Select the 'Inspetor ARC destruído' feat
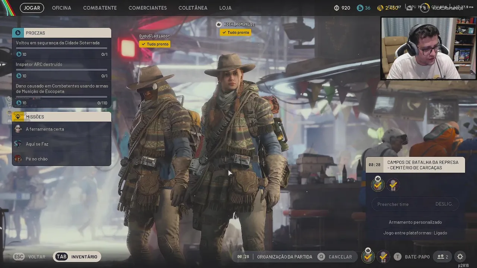The image size is (477, 268). pos(61,70)
